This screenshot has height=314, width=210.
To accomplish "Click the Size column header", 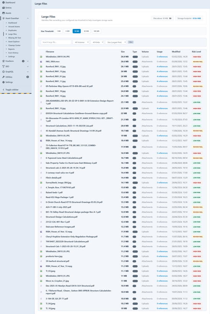I will coord(123,52).
